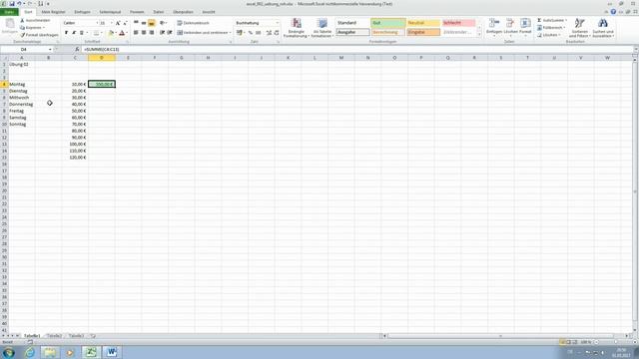
Task: Switch to the Seitenlayout ribbon tab
Action: [110, 12]
